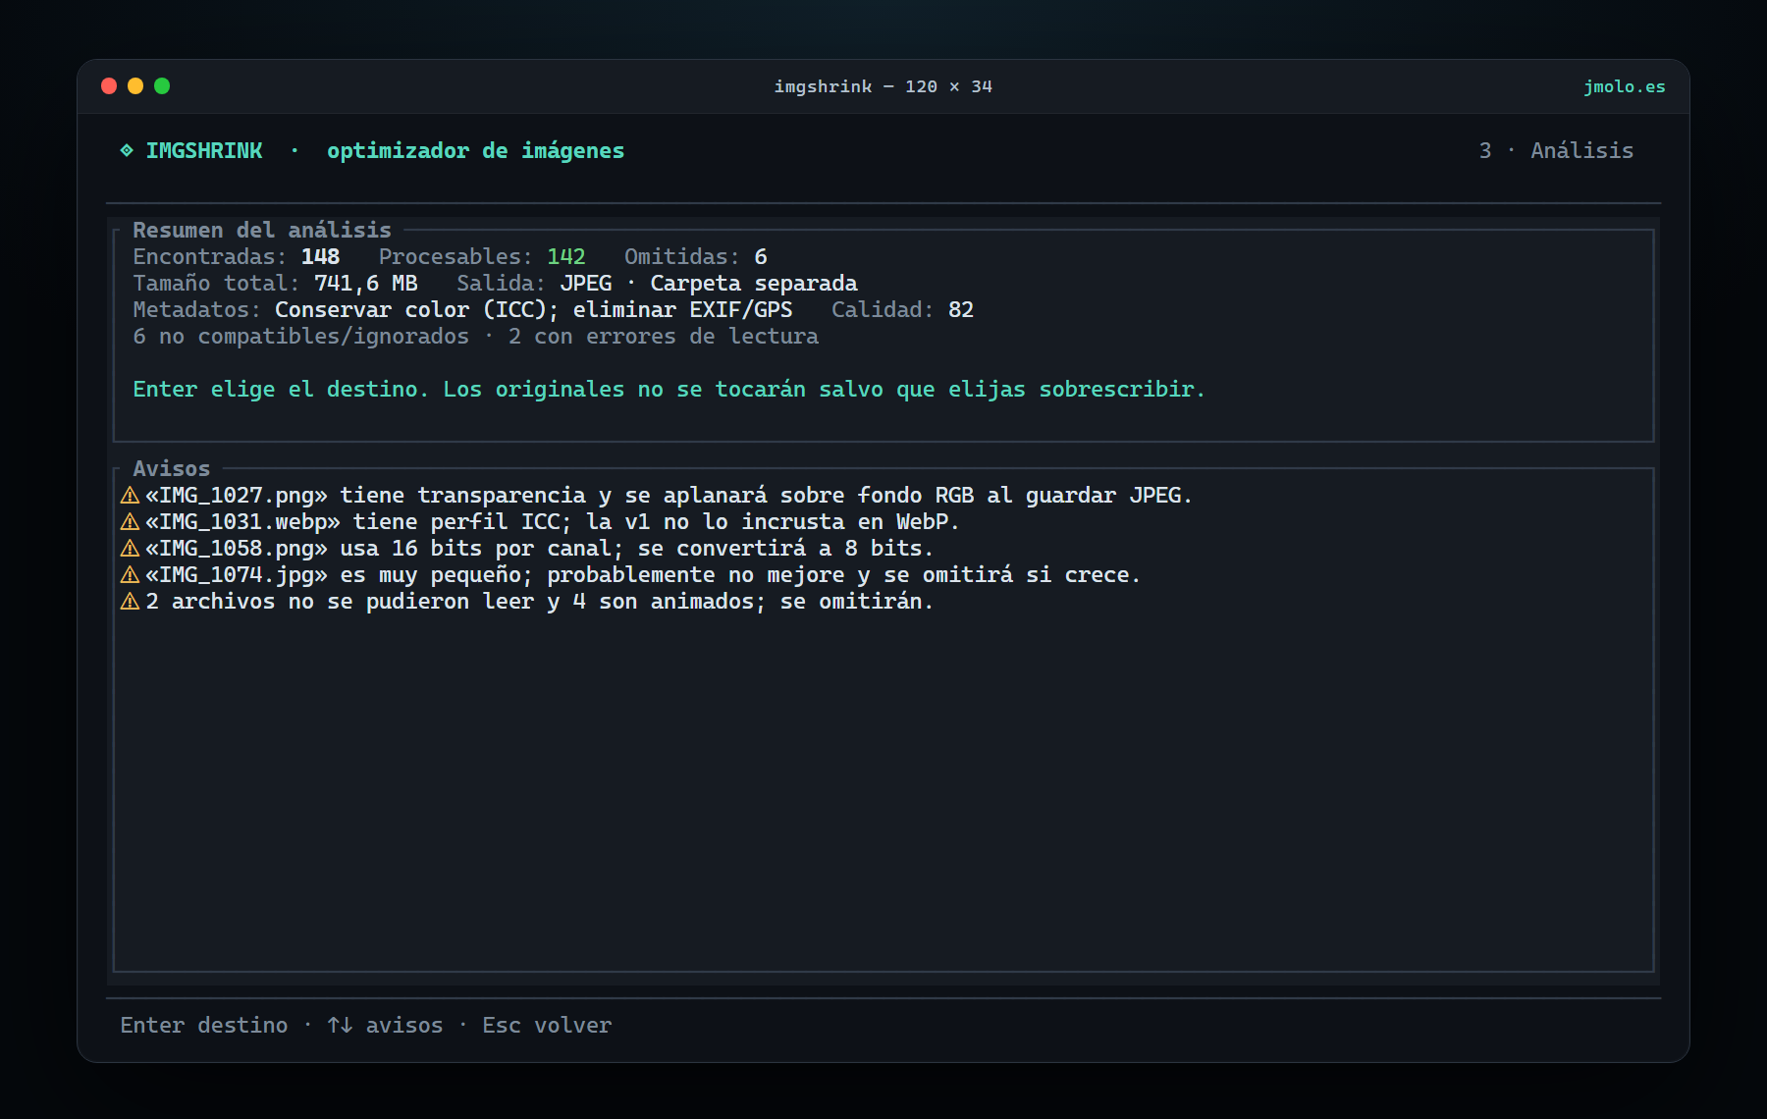
Task: Click warning icon beside IMG_1074.jpg notice
Action: pyautogui.click(x=130, y=574)
